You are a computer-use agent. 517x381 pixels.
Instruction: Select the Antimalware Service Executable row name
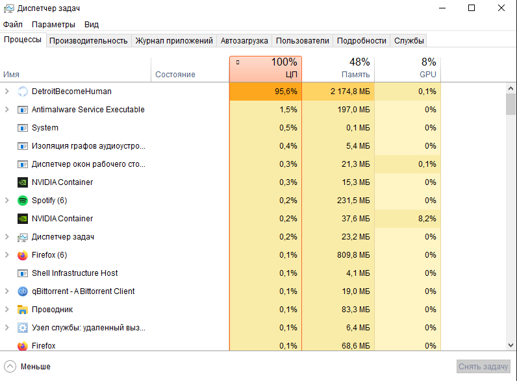coord(88,110)
